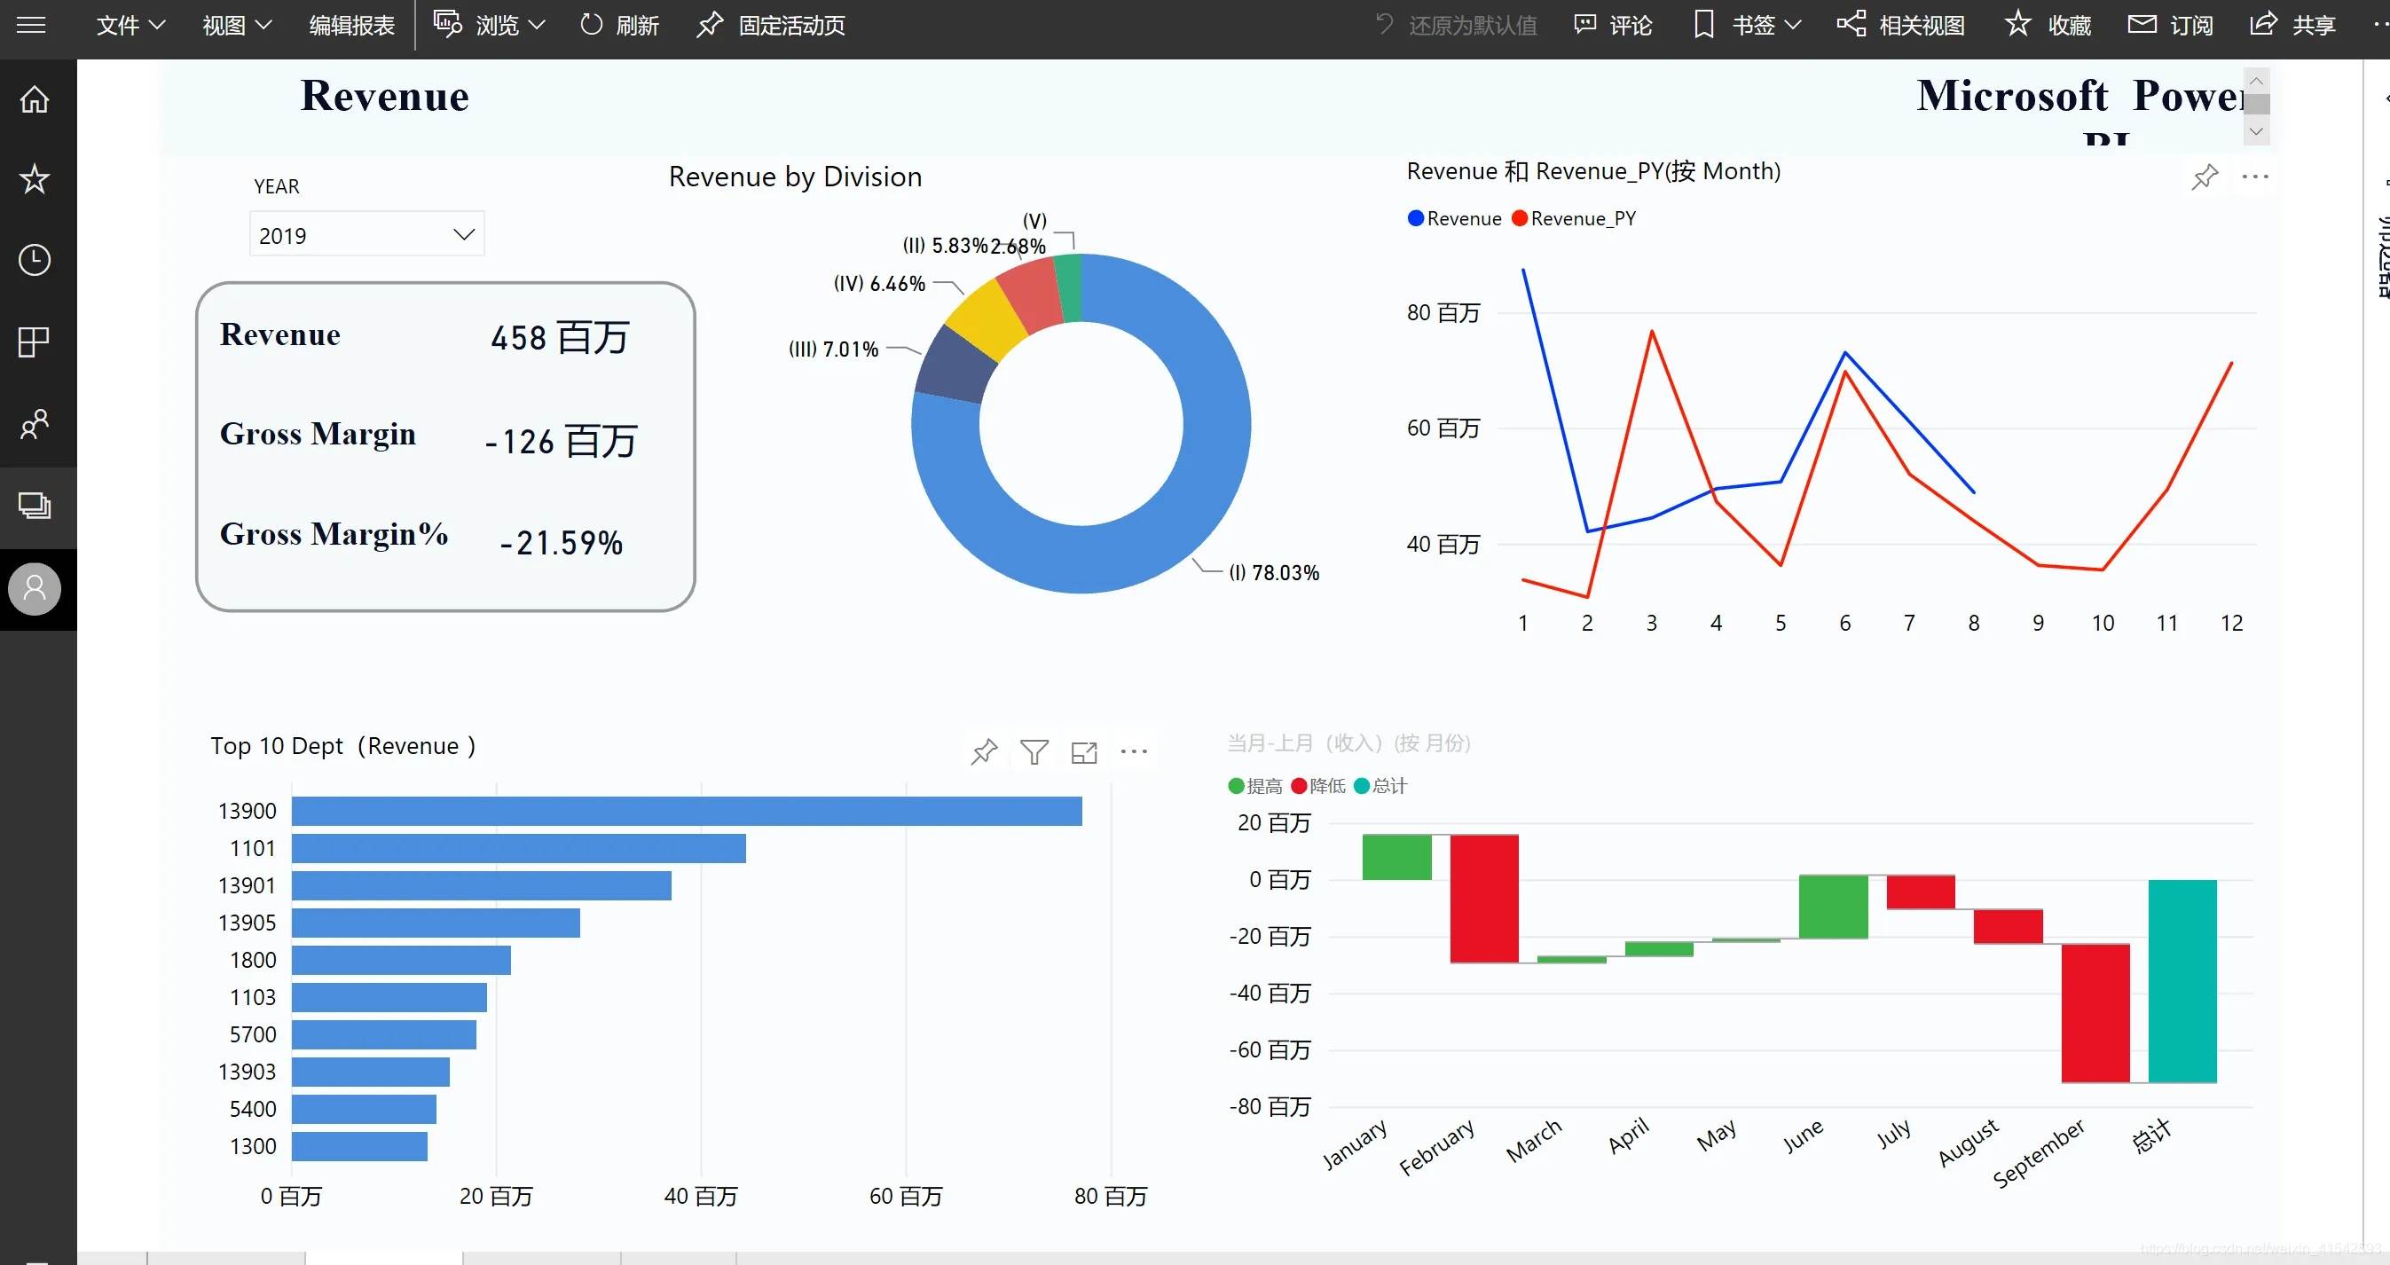Click the red February waterfall bar
The image size is (2390, 1265).
click(1483, 899)
